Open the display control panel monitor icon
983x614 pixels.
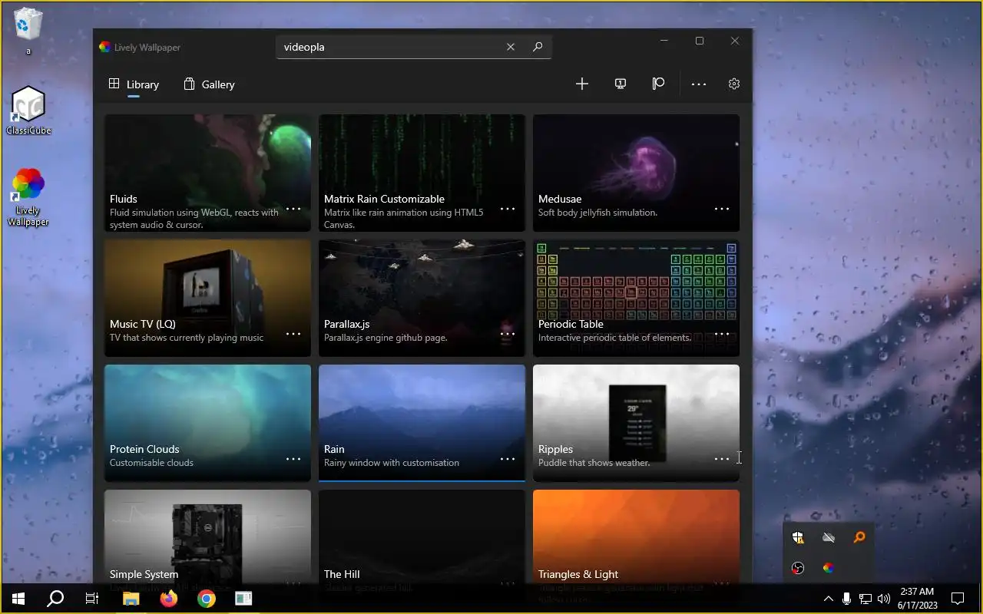click(x=621, y=84)
